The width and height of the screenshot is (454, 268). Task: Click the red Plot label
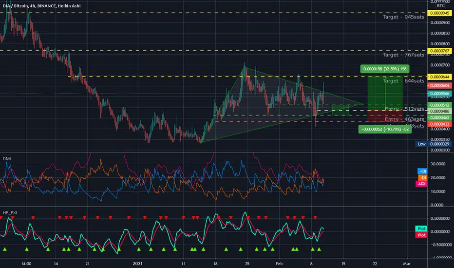pos(421,235)
